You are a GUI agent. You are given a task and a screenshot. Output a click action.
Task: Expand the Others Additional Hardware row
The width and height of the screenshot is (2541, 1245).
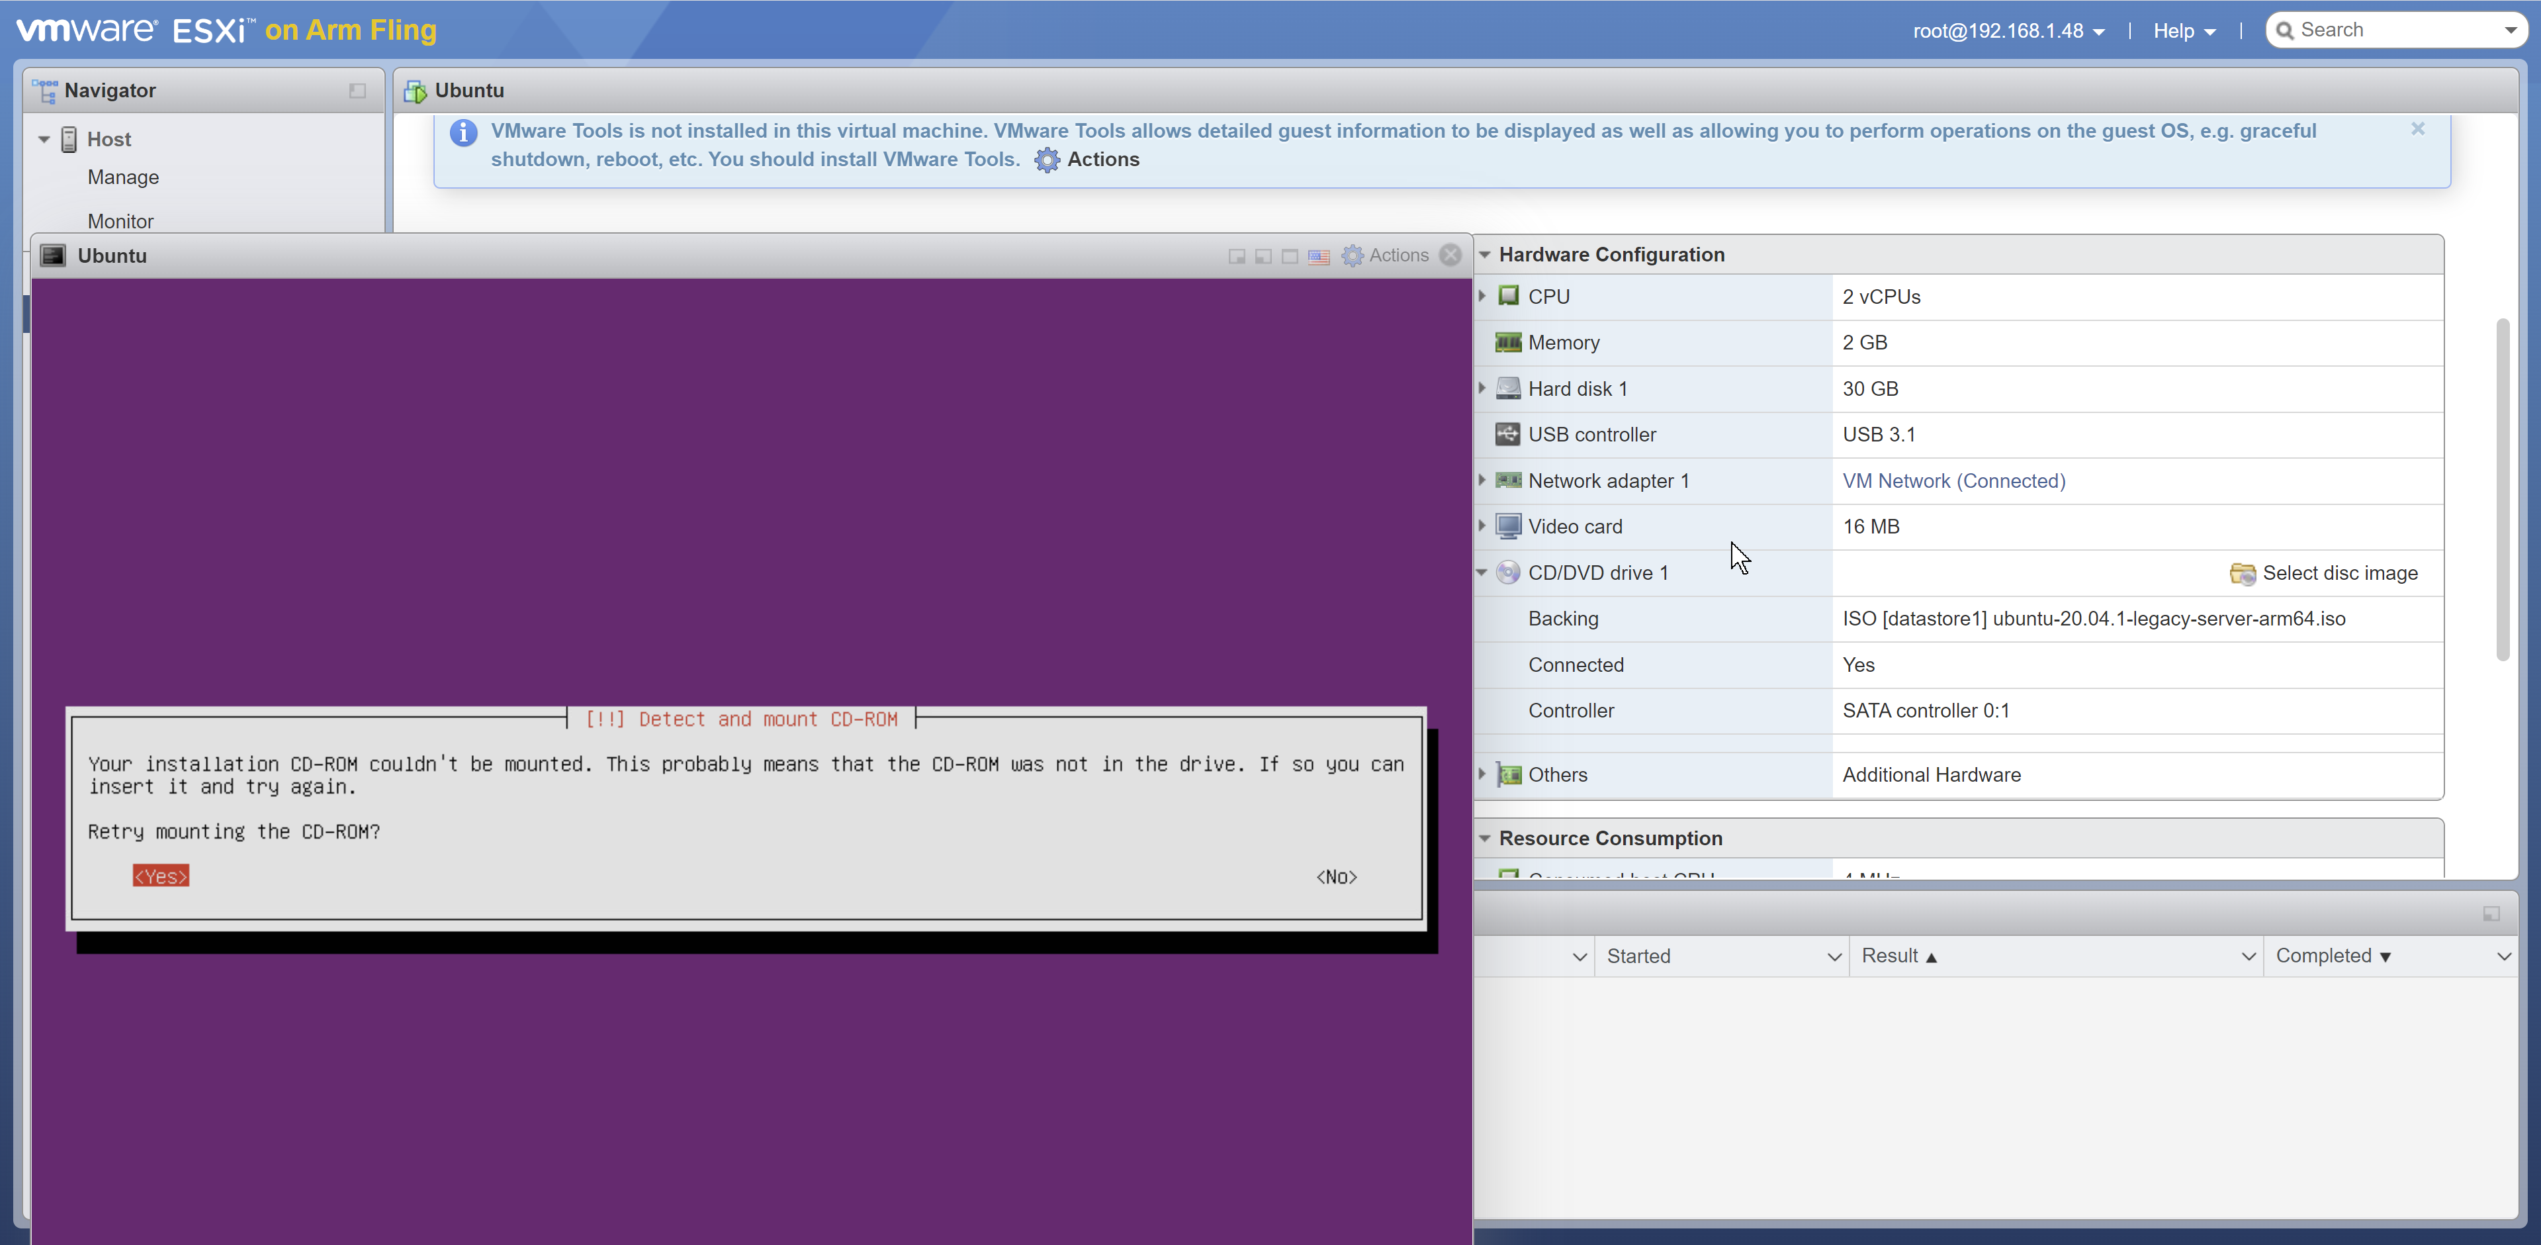[x=1482, y=774]
